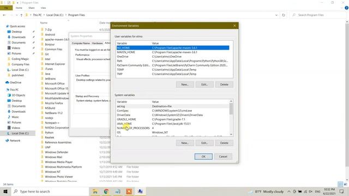
Task: Select the user Path variable row
Action: pos(173,61)
